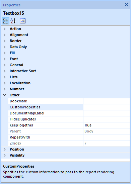The height and width of the screenshot is (184, 131).
Task: Click the Textbox15 object name heading
Action: 13,13
